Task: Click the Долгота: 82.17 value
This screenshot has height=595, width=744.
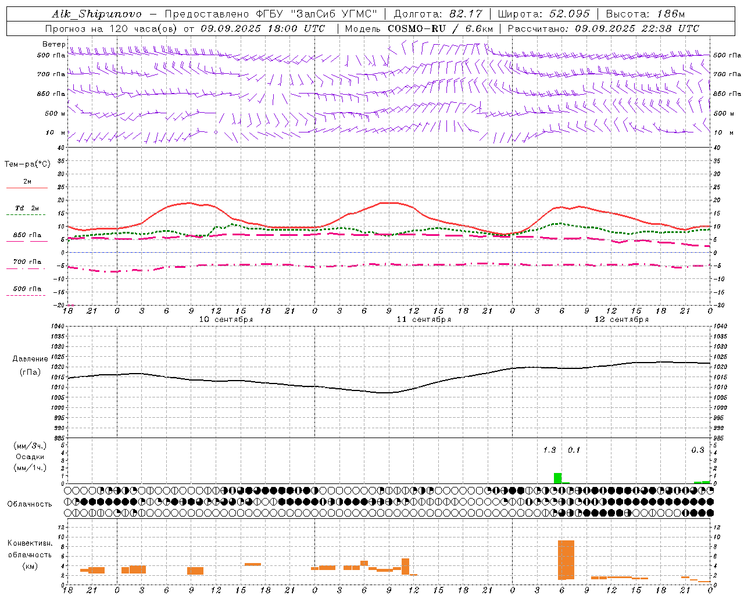Action: 438,14
